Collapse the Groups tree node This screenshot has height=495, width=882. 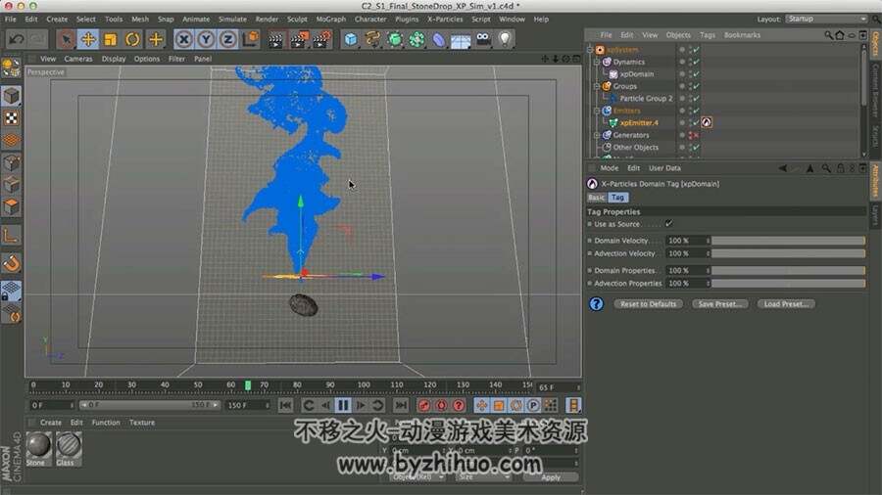pos(597,86)
